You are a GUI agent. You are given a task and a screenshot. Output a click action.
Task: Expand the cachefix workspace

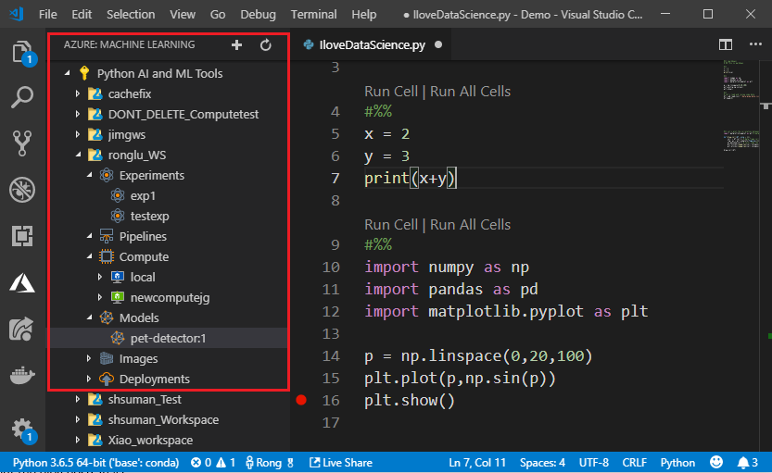coord(77,93)
